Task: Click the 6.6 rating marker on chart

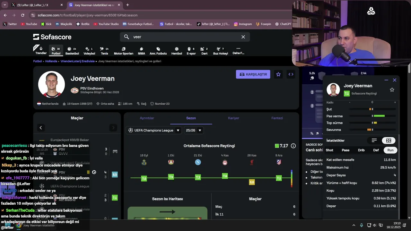Action: pos(252,182)
